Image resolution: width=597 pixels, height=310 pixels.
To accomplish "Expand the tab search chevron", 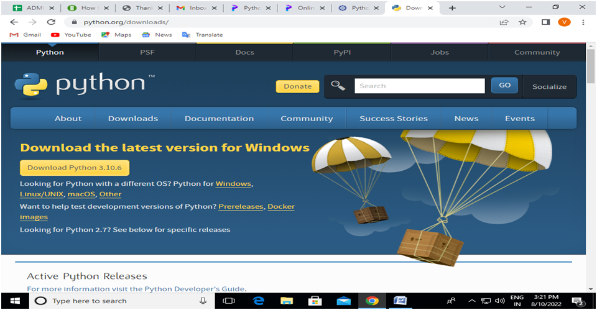I will (502, 7).
